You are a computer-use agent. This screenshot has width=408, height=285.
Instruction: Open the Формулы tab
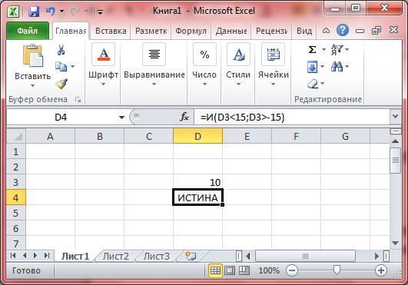coord(191,31)
